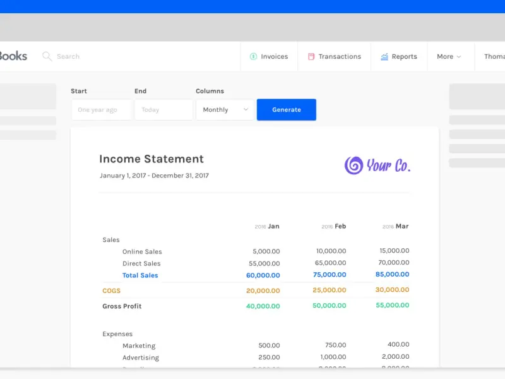Expand the More menu

point(449,56)
